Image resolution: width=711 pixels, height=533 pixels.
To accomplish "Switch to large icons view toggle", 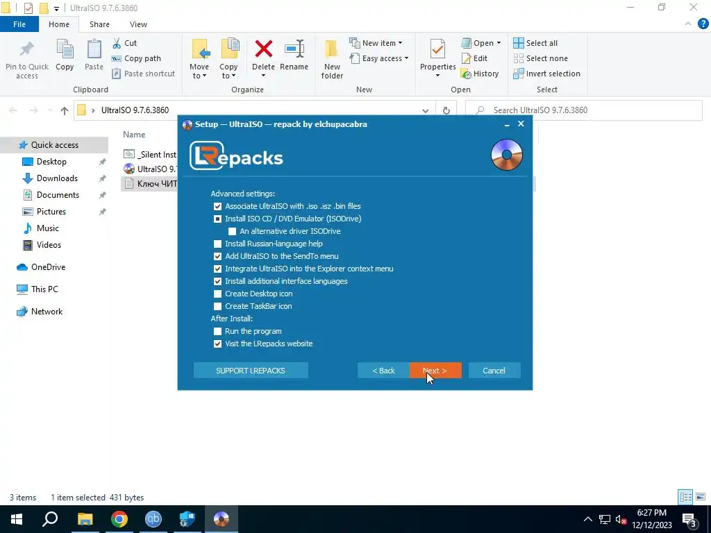I will click(701, 497).
